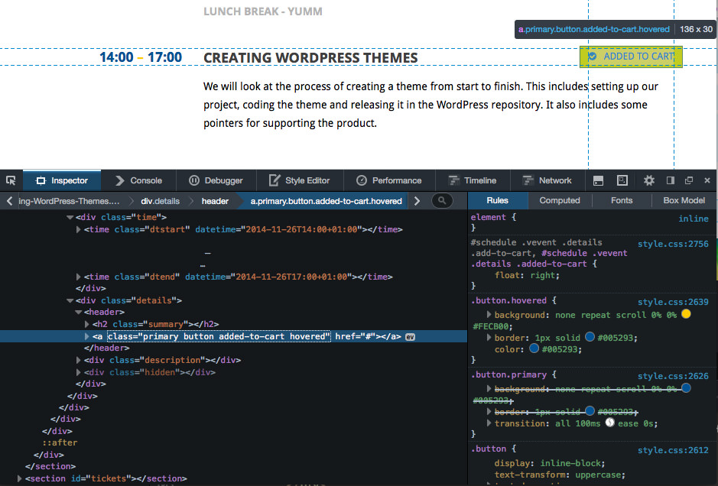Image resolution: width=718 pixels, height=486 pixels.
Task: Open the struck-through border swatch in .button.primary
Action: tap(590, 411)
